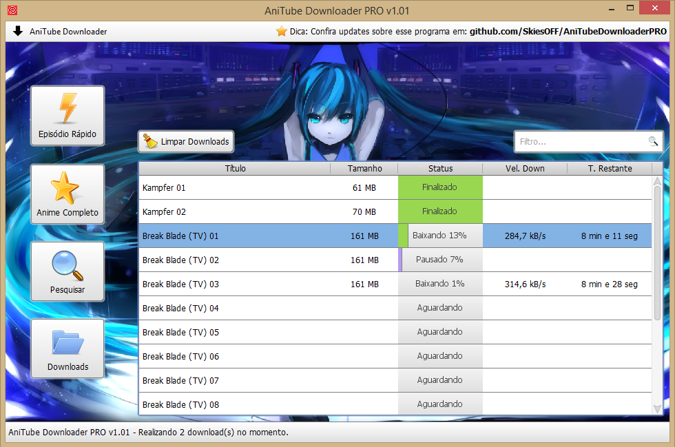Image resolution: width=675 pixels, height=447 pixels.
Task: Select the Kampfer 01 row title
Action: (164, 188)
